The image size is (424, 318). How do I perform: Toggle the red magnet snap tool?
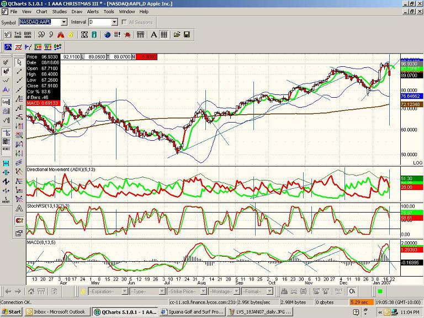pos(19,221)
